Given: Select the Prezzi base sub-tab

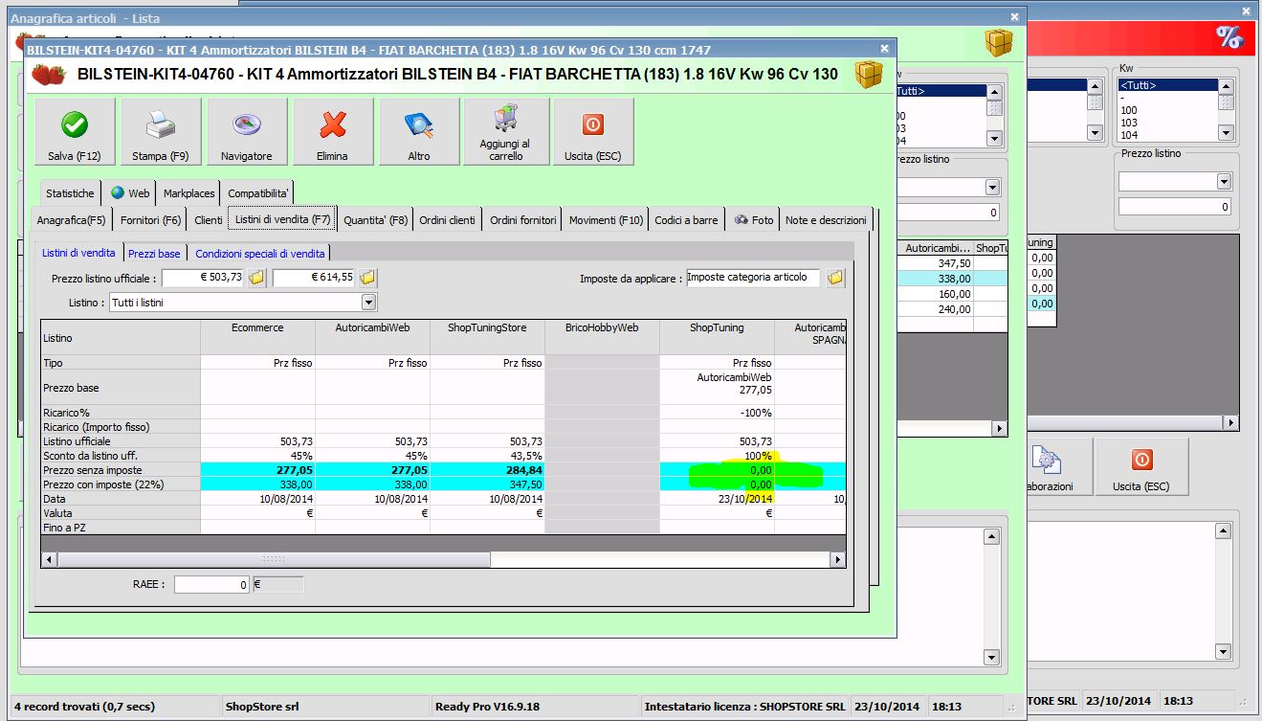Looking at the screenshot, I should pos(154,254).
